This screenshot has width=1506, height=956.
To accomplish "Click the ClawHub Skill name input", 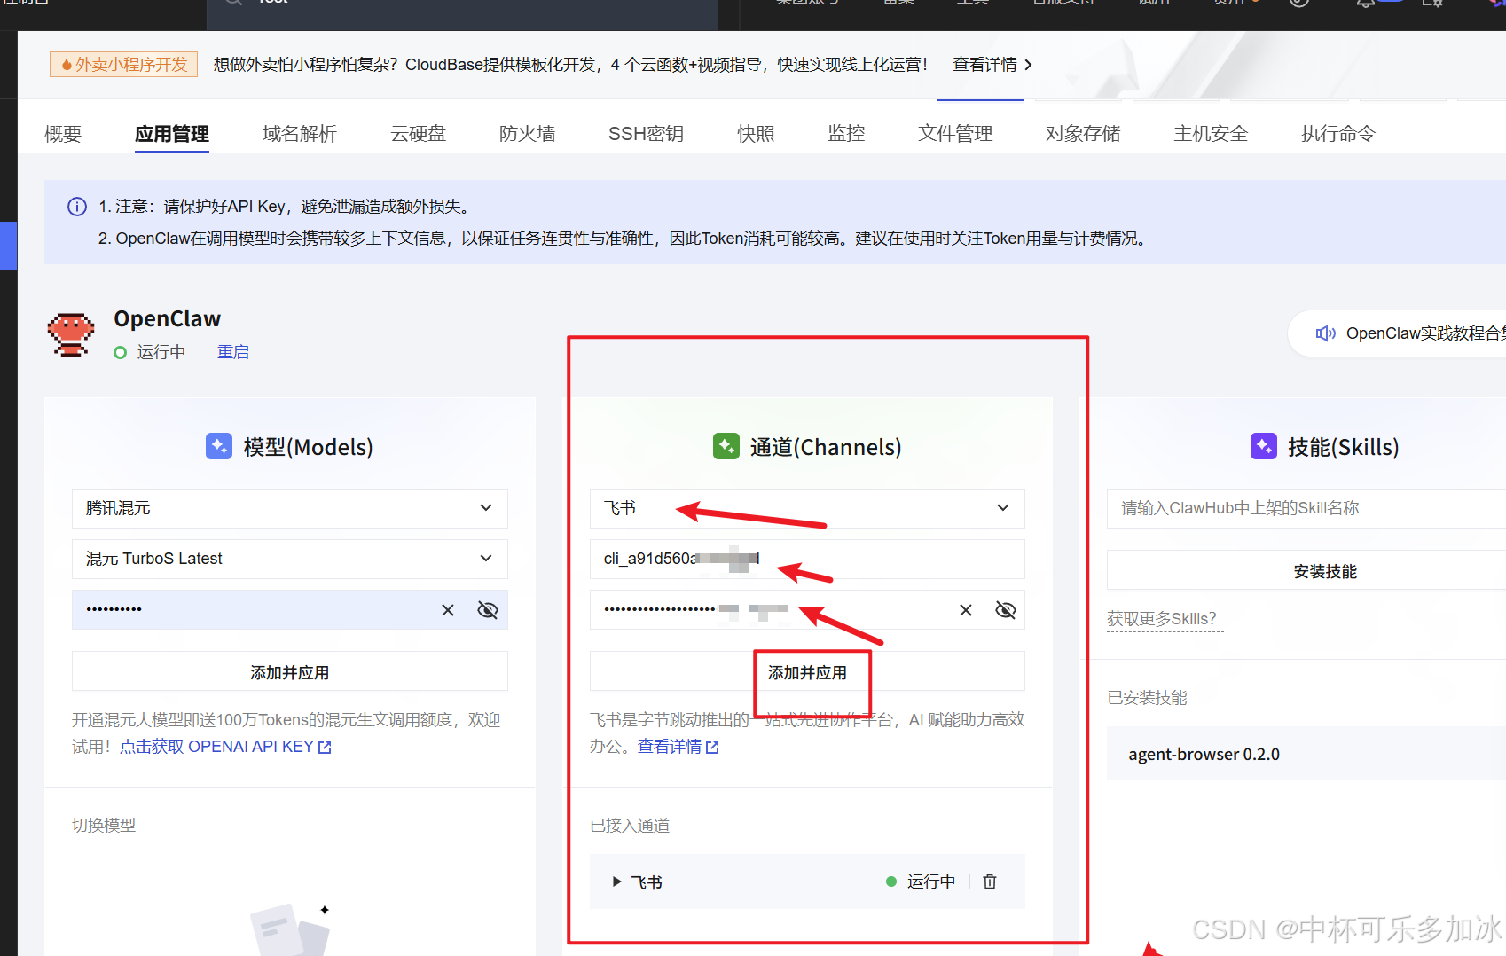I will click(1306, 508).
